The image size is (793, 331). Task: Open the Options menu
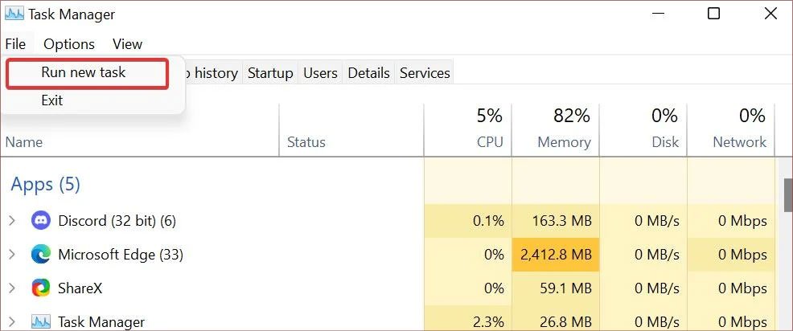pos(69,44)
